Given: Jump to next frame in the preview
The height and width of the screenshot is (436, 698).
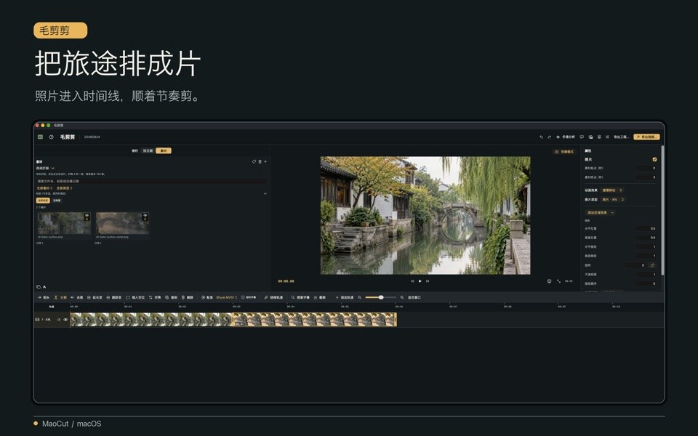Looking at the screenshot, I should tap(428, 281).
